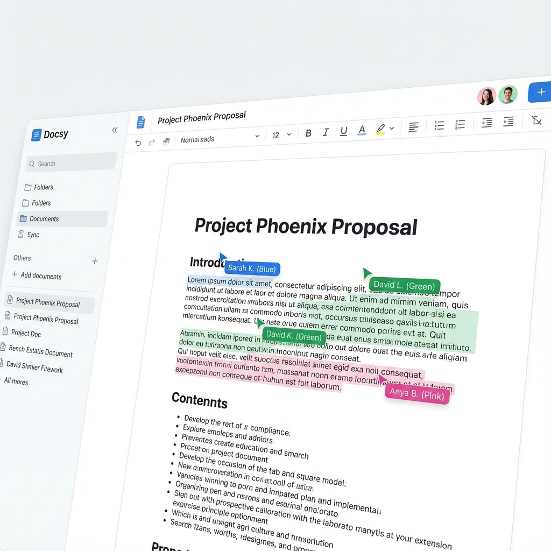Image resolution: width=551 pixels, height=551 pixels.
Task: Toggle bold formatting
Action: [308, 133]
